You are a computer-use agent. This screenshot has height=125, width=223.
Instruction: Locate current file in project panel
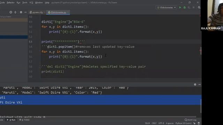point(11,12)
